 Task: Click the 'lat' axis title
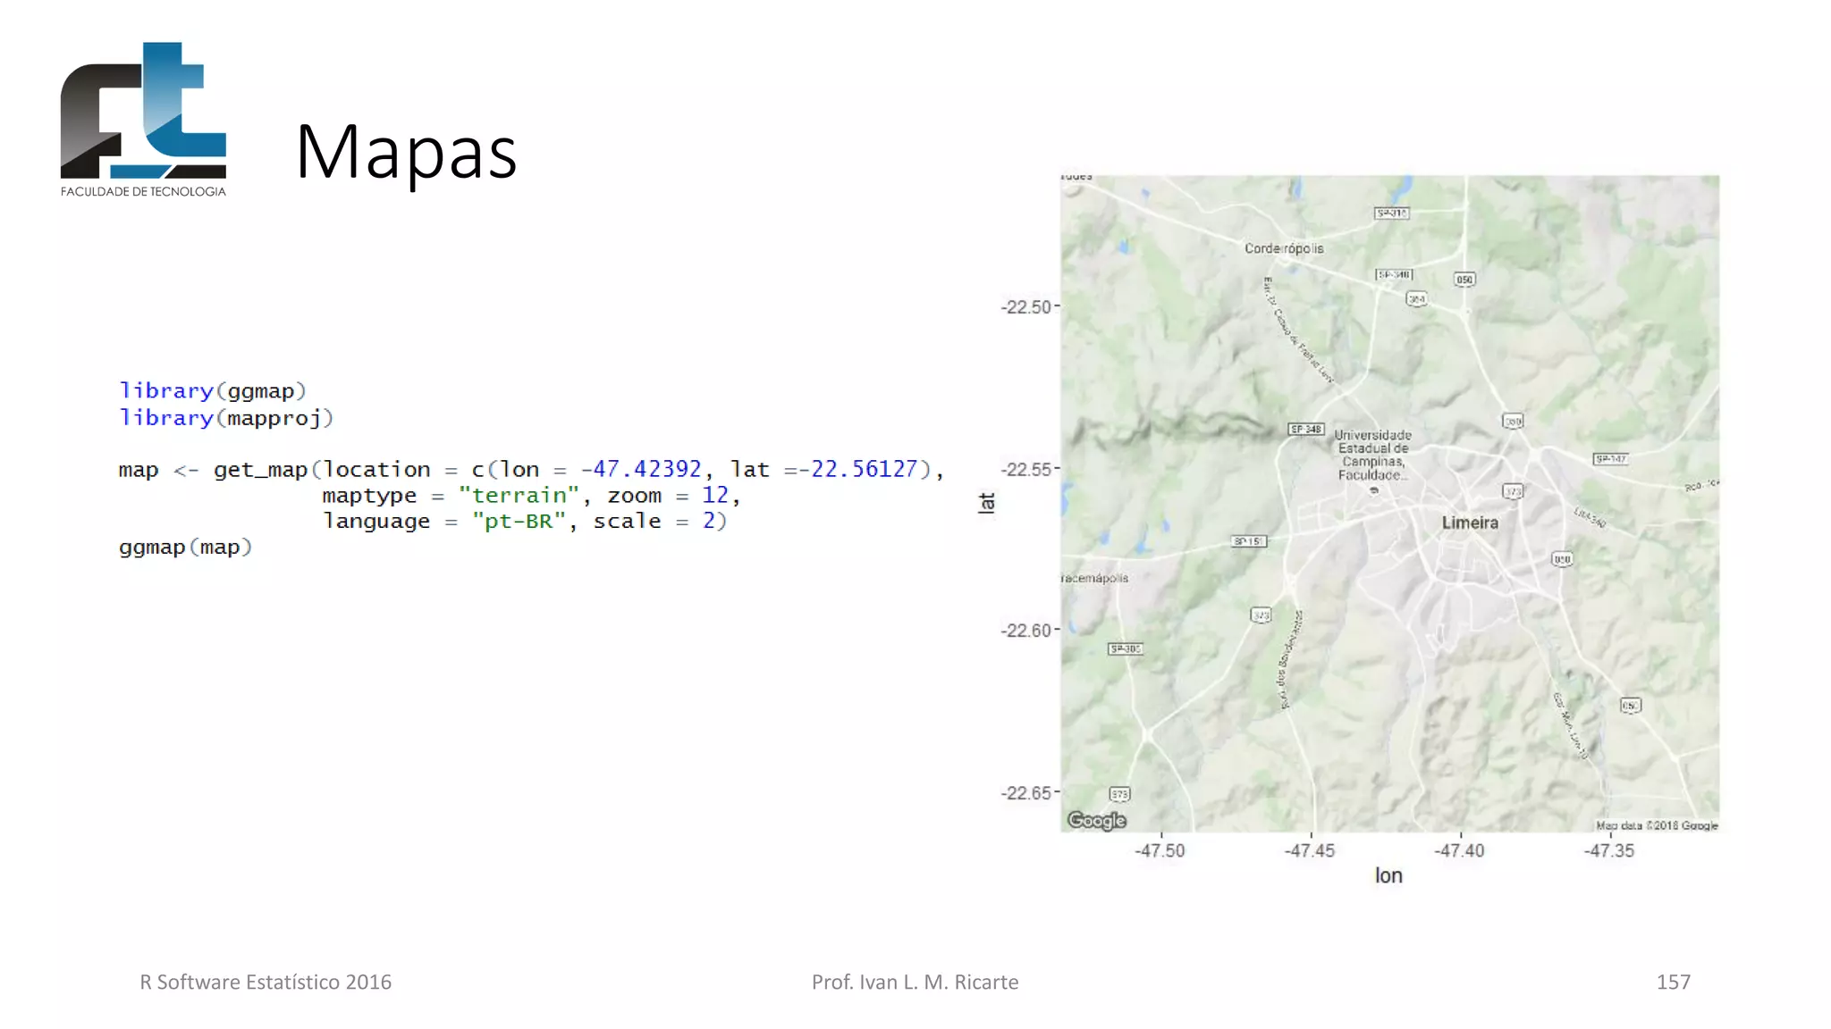986,503
